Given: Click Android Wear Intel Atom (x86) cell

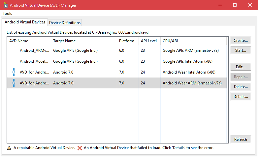Looking at the screenshot, I should 189,72.
